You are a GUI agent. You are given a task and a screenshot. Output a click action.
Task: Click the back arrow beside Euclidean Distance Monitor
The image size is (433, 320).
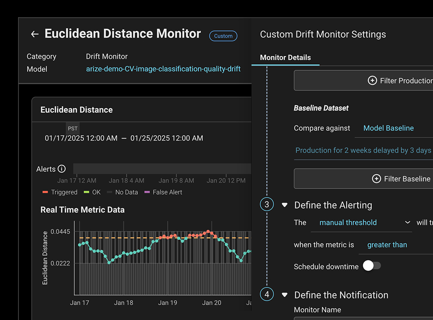35,34
